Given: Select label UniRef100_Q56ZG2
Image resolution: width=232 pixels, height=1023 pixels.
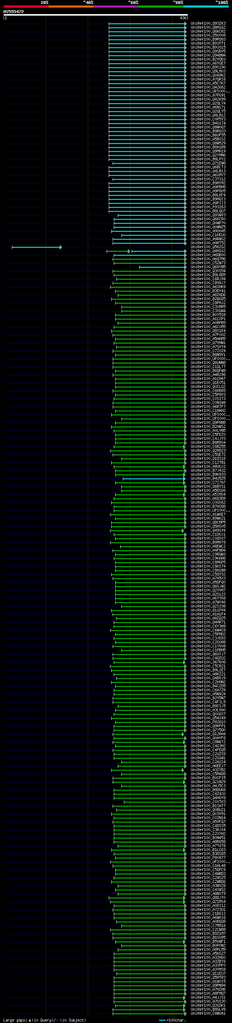Looking at the screenshot, I should (x=208, y=247).
